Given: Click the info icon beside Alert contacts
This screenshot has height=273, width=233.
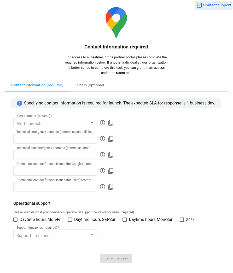Looking at the screenshot, I should coord(102,122).
